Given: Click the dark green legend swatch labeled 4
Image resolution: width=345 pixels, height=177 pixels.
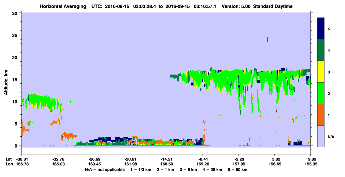Looking at the screenshot, I should 321,50.
